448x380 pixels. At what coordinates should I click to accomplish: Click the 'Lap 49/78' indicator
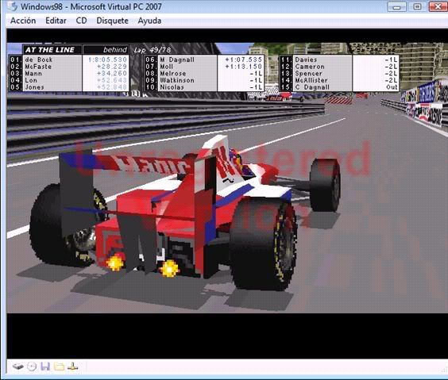(153, 50)
